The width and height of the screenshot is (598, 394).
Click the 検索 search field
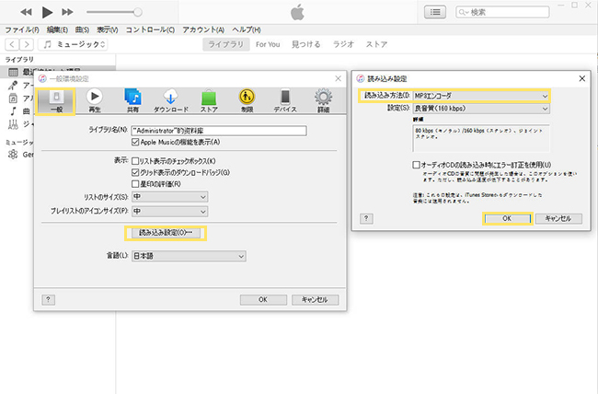pyautogui.click(x=502, y=12)
